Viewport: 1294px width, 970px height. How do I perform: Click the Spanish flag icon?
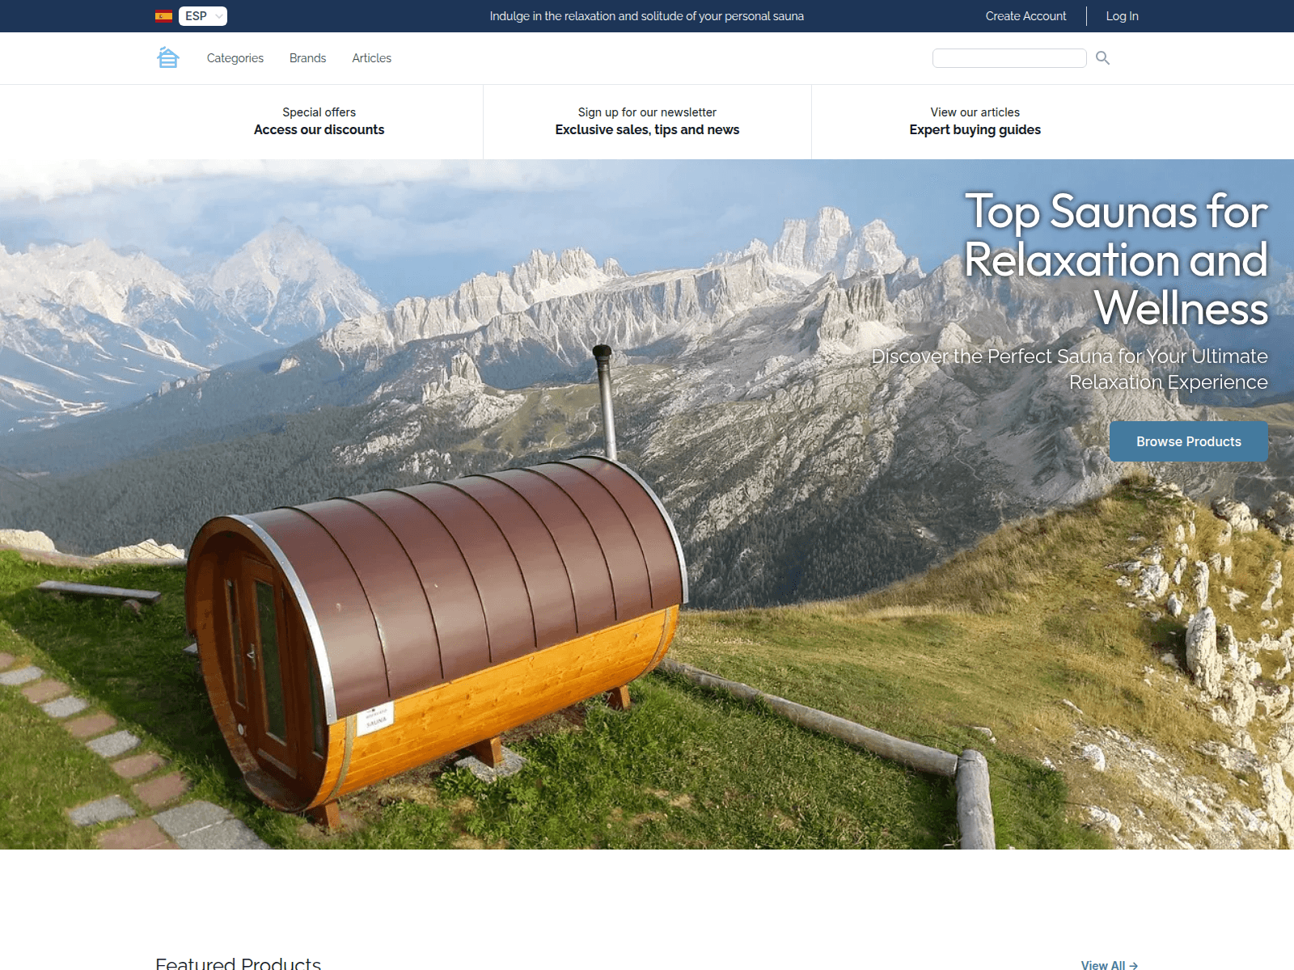[x=163, y=16]
